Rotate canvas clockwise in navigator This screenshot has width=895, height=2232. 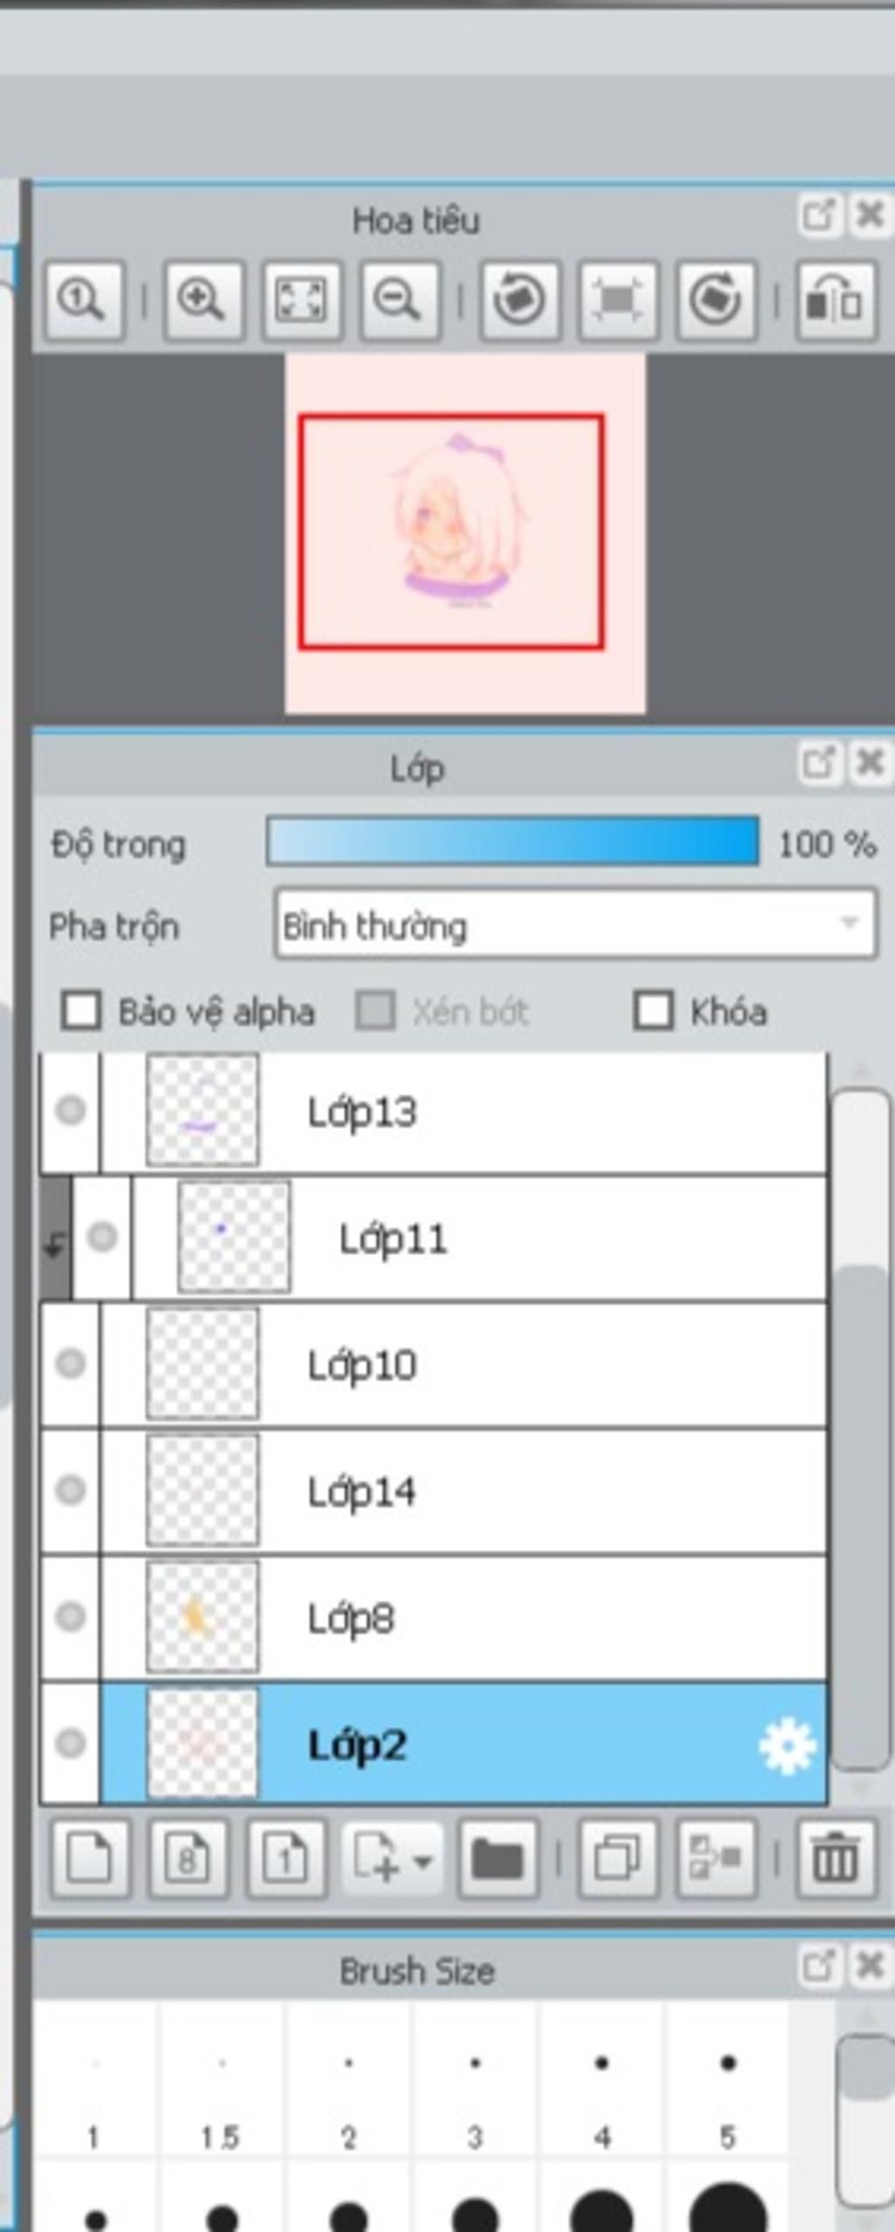point(717,300)
